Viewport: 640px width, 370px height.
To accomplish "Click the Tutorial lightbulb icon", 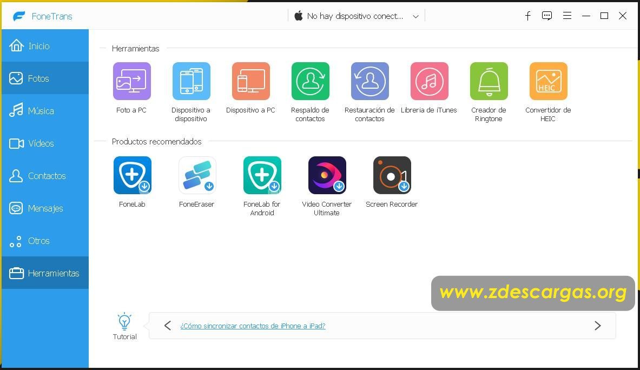I will pyautogui.click(x=124, y=321).
